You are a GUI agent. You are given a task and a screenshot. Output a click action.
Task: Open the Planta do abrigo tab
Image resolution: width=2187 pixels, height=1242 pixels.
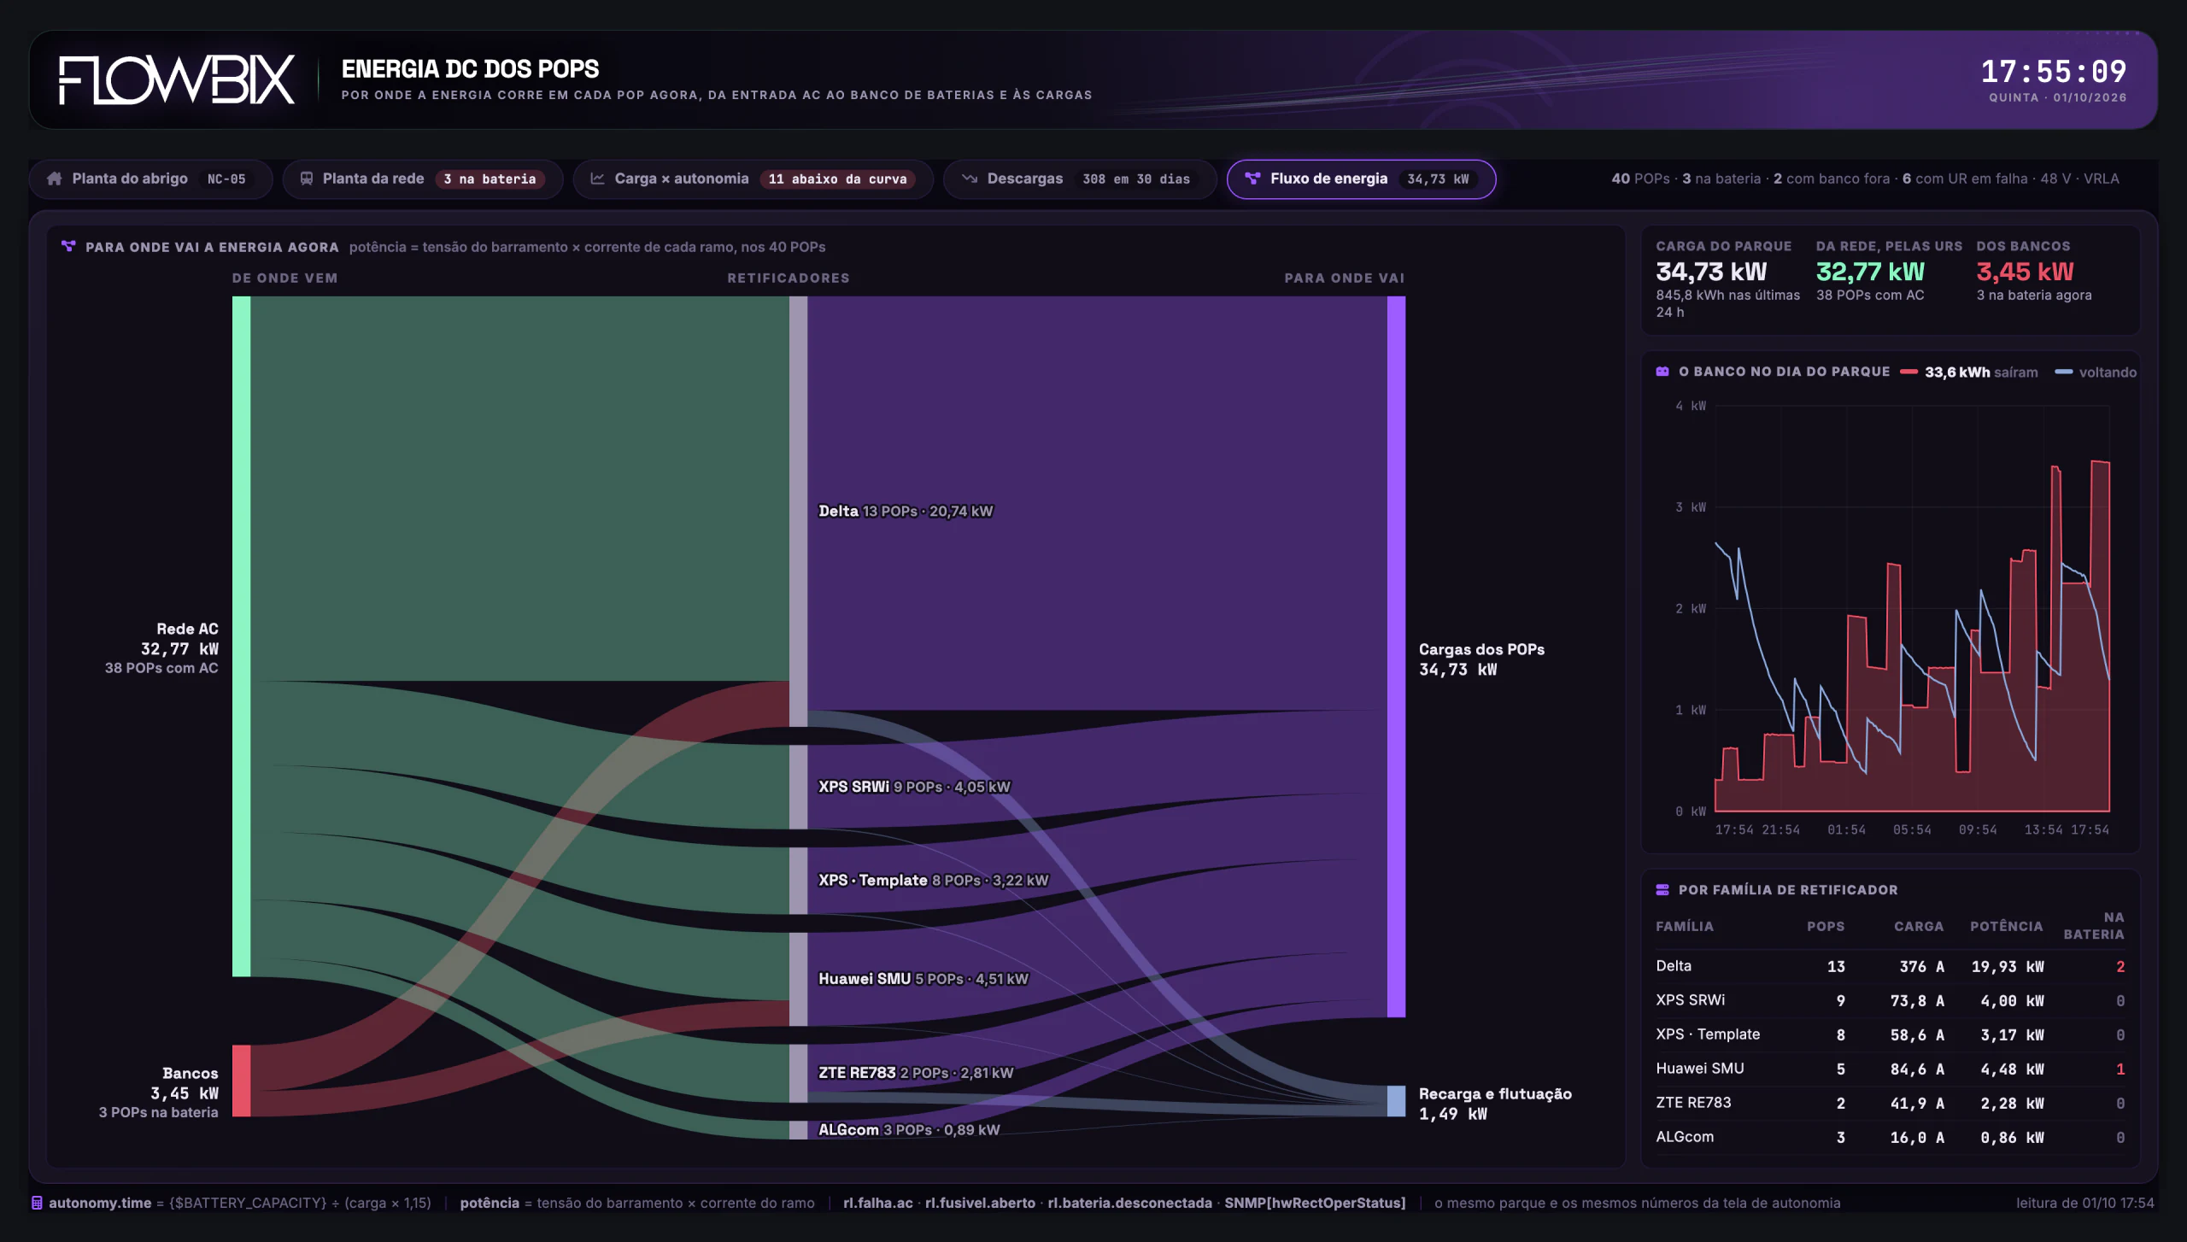click(x=150, y=179)
